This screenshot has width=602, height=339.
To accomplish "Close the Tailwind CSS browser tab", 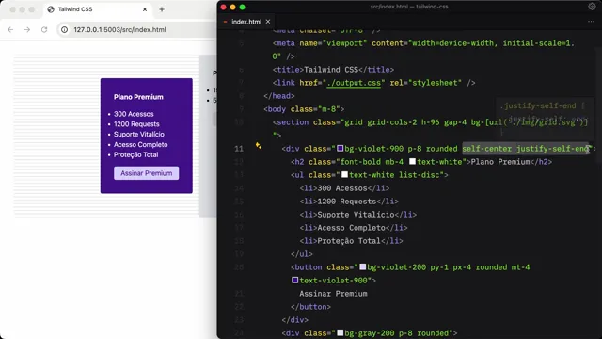I will (145, 9).
